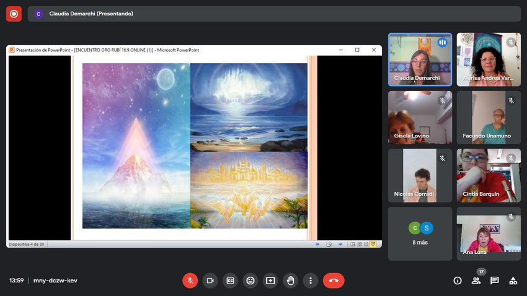Close the PowerPoint window
The width and height of the screenshot is (527, 296).
click(374, 50)
